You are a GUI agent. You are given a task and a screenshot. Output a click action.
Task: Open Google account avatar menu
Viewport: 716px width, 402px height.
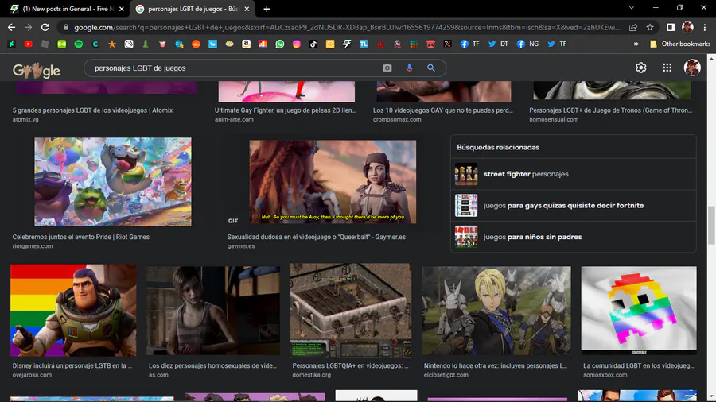point(692,68)
